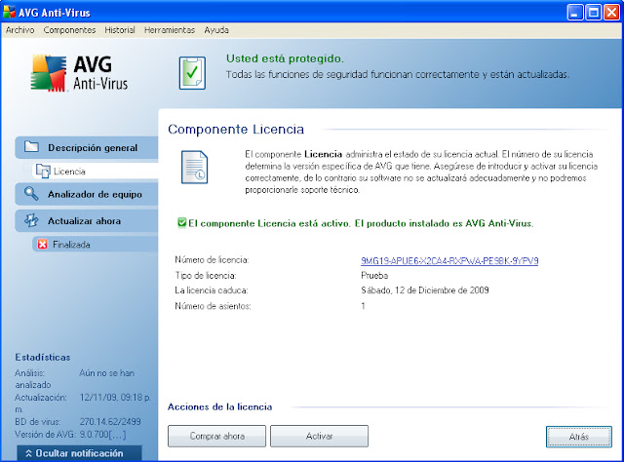
Task: Open the Herramientas menu
Action: coord(170,30)
